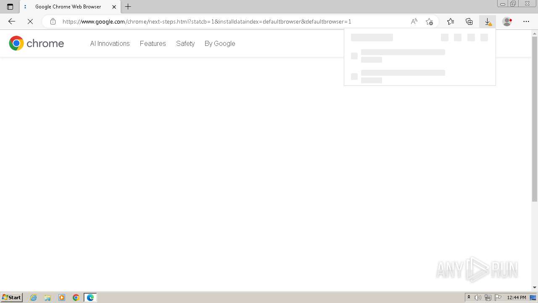This screenshot has width=538, height=303.
Task: Open the AI Innovations menu
Action: [110, 43]
